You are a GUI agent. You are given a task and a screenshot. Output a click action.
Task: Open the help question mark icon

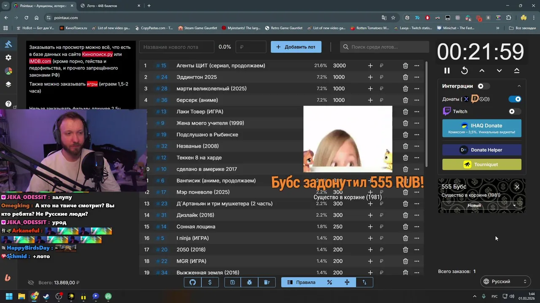click(x=8, y=104)
